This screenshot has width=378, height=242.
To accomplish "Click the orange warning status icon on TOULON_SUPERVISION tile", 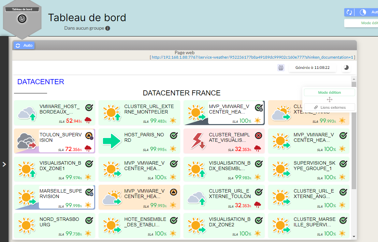I will [89, 136].
